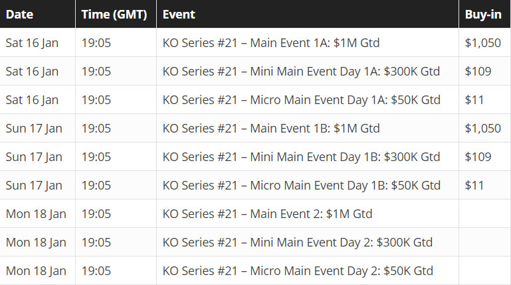Click the Time (GMT) column header
This screenshot has height=285, width=511.
click(x=114, y=15)
